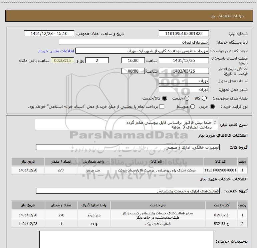Click the کد خدمت column header
Screen dimensions: 257x248
click(x=221, y=205)
